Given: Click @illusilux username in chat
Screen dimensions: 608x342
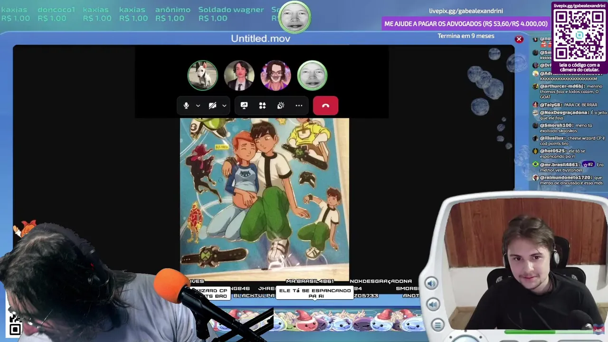Looking at the screenshot, I should click(x=553, y=138).
